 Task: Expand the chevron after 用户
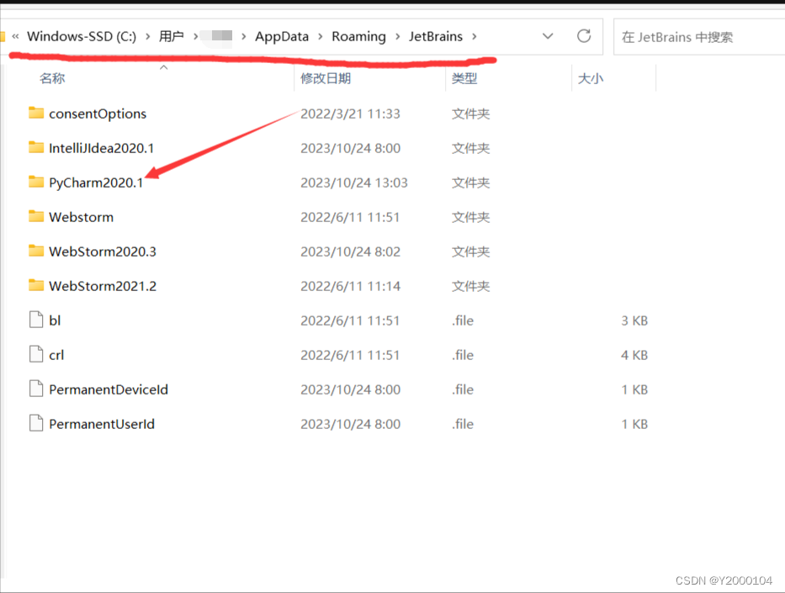click(195, 36)
